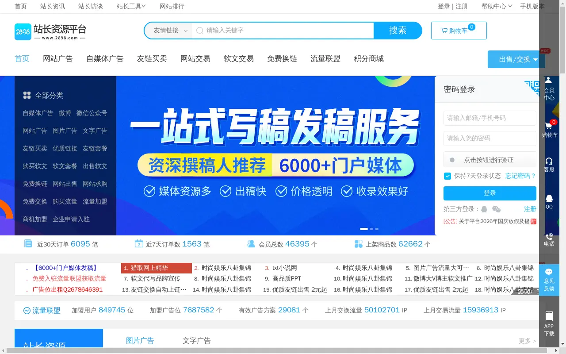Click 企业申请入驻 in category panel
This screenshot has height=354, width=566.
point(71,219)
